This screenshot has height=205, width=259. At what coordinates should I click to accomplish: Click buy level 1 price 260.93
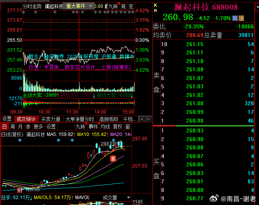(195, 130)
